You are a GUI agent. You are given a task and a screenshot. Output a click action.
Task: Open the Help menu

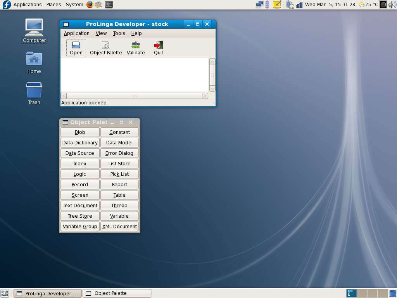[136, 33]
